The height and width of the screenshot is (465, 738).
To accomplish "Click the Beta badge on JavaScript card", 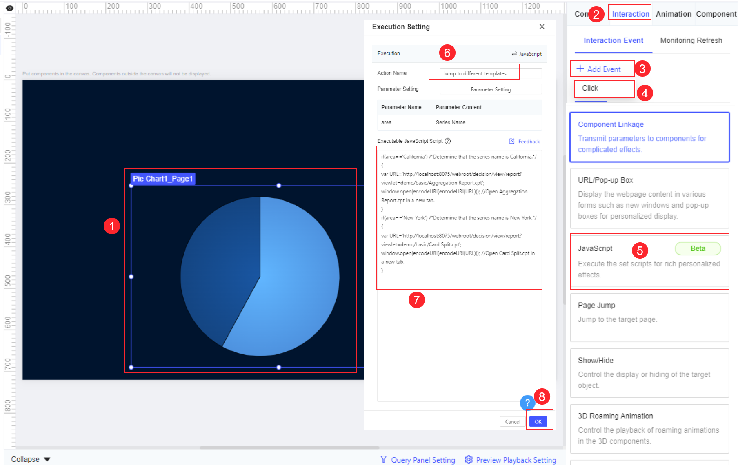I will click(698, 248).
